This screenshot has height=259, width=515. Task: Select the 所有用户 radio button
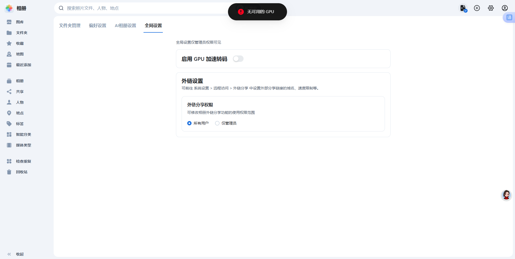tap(189, 123)
